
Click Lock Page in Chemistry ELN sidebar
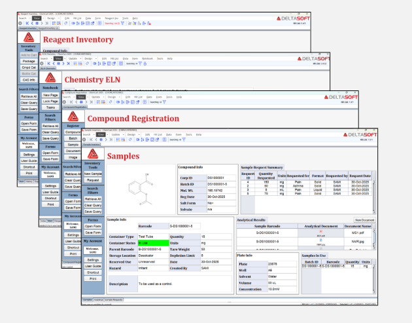(x=50, y=101)
